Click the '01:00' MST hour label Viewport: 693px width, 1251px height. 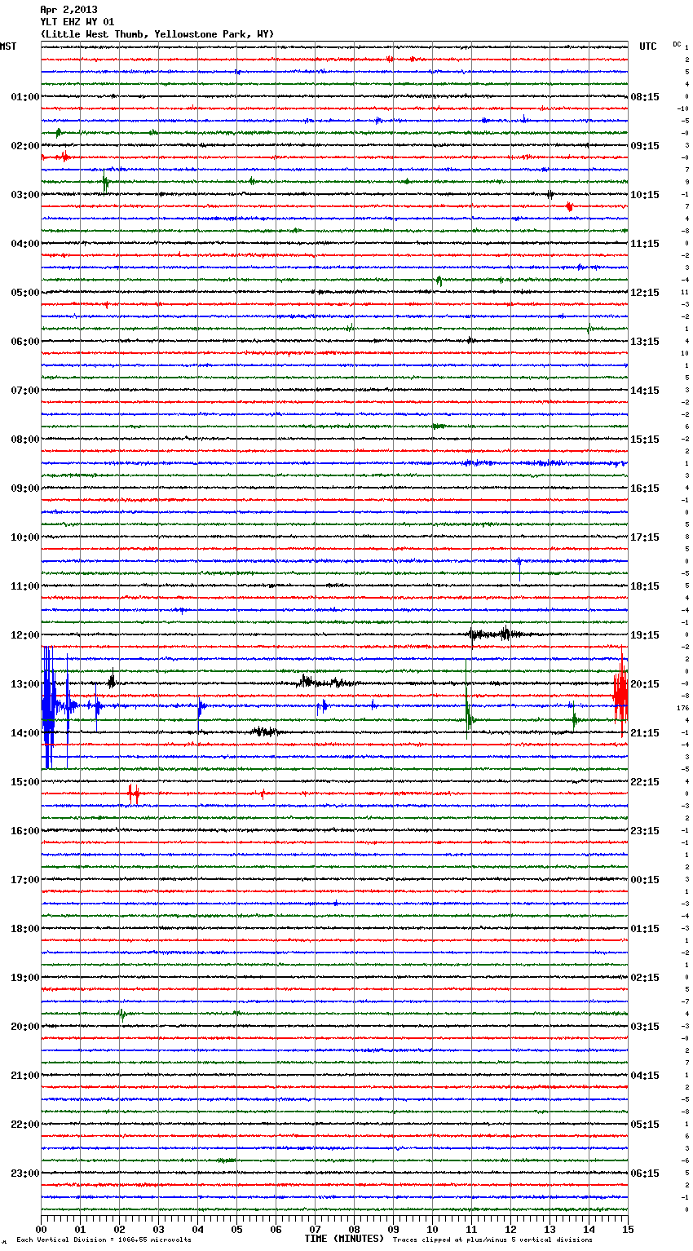click(x=24, y=97)
